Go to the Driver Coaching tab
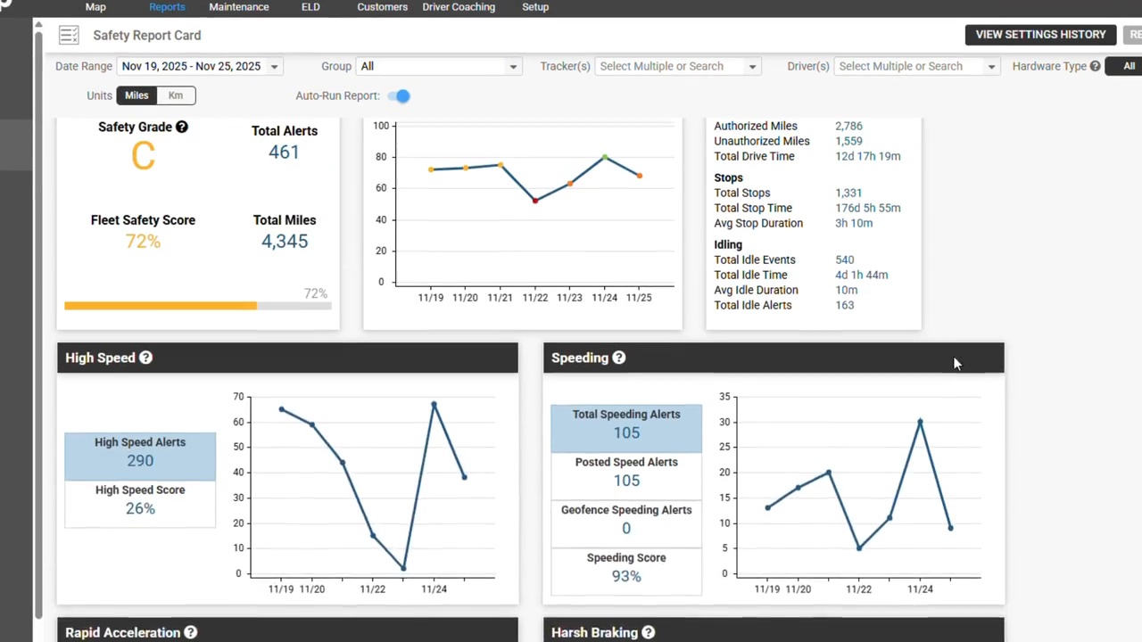The width and height of the screenshot is (1142, 642). click(x=459, y=7)
